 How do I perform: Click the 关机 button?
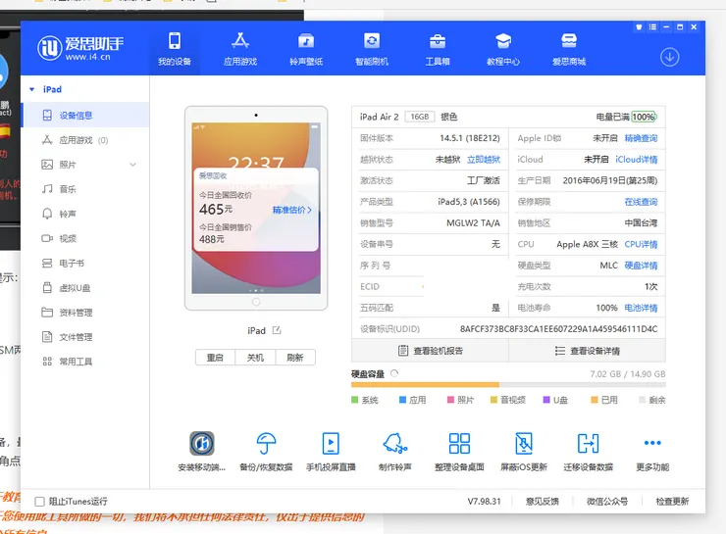255,358
